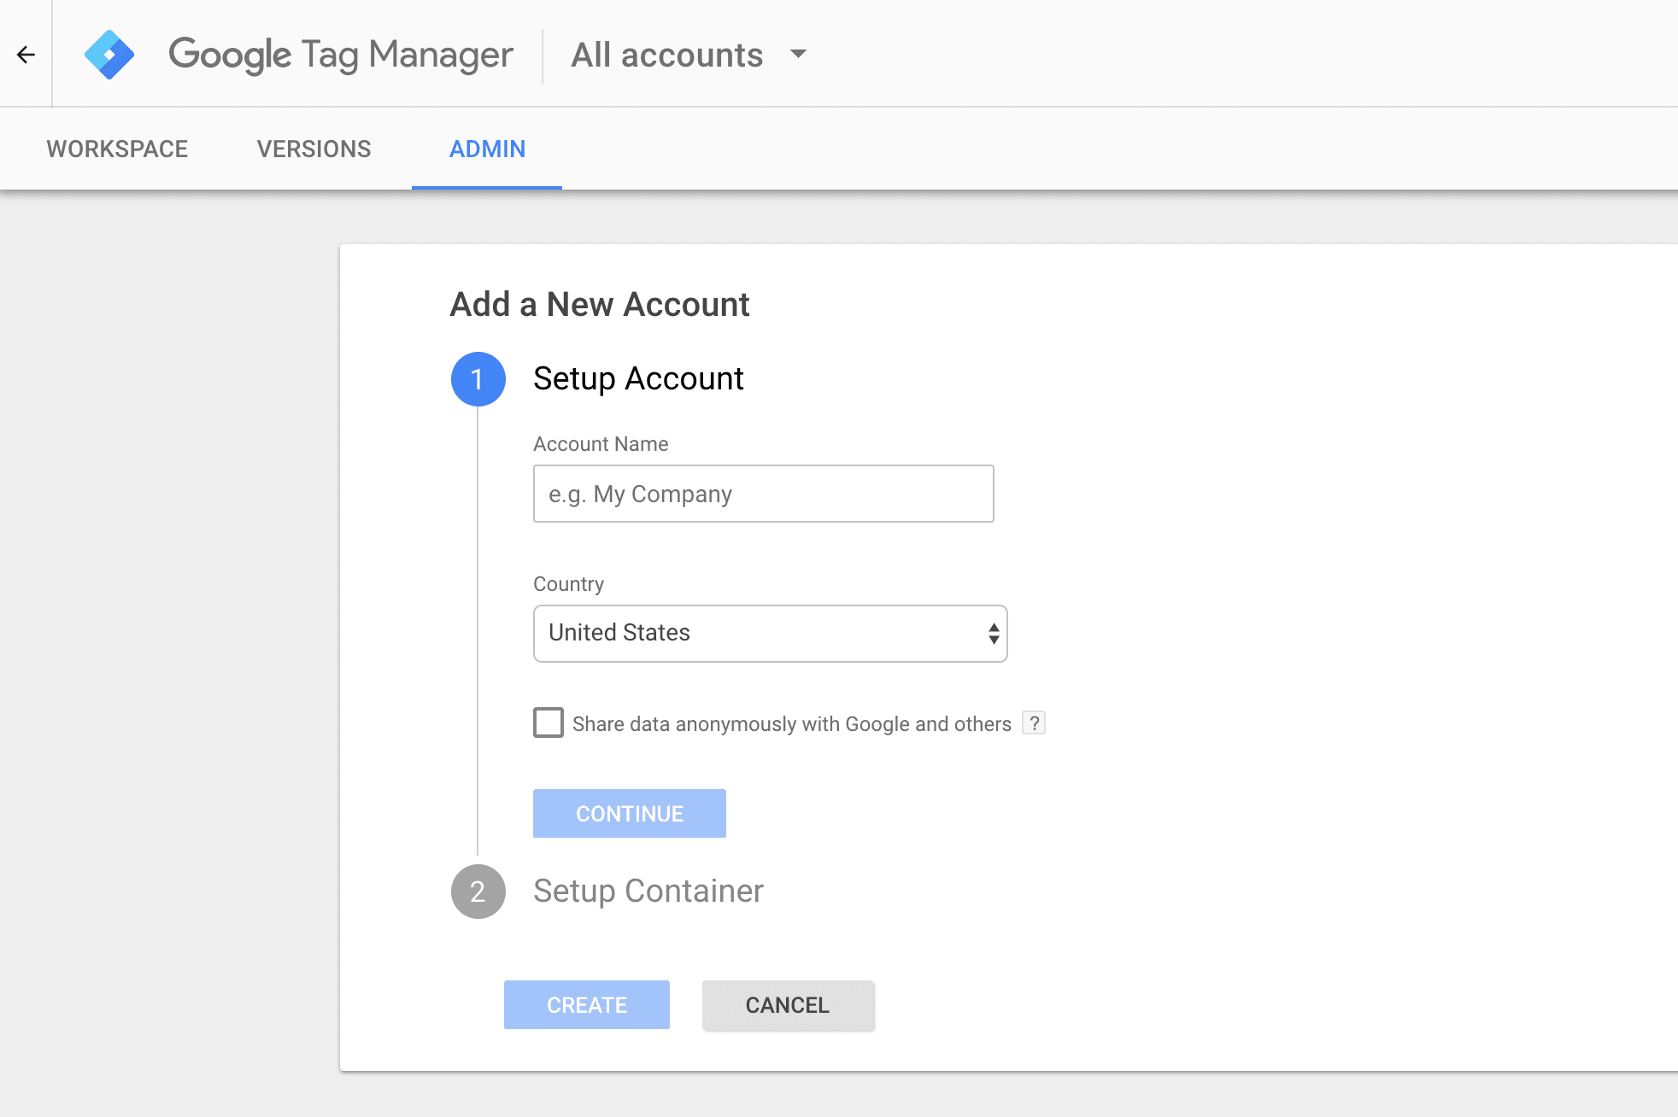Click the All accounts caret
The height and width of the screenshot is (1117, 1678).
[798, 54]
